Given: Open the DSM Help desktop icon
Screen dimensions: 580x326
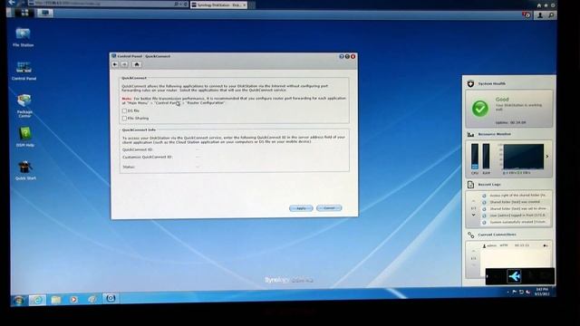Looking at the screenshot, I should pos(25,137).
